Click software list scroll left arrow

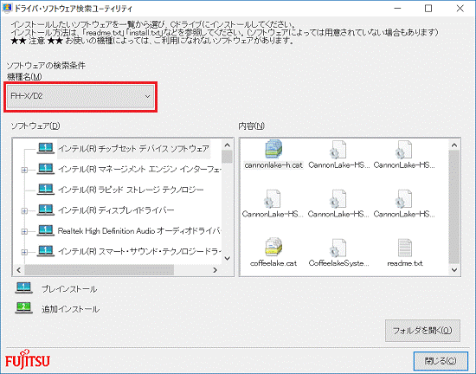[19, 270]
